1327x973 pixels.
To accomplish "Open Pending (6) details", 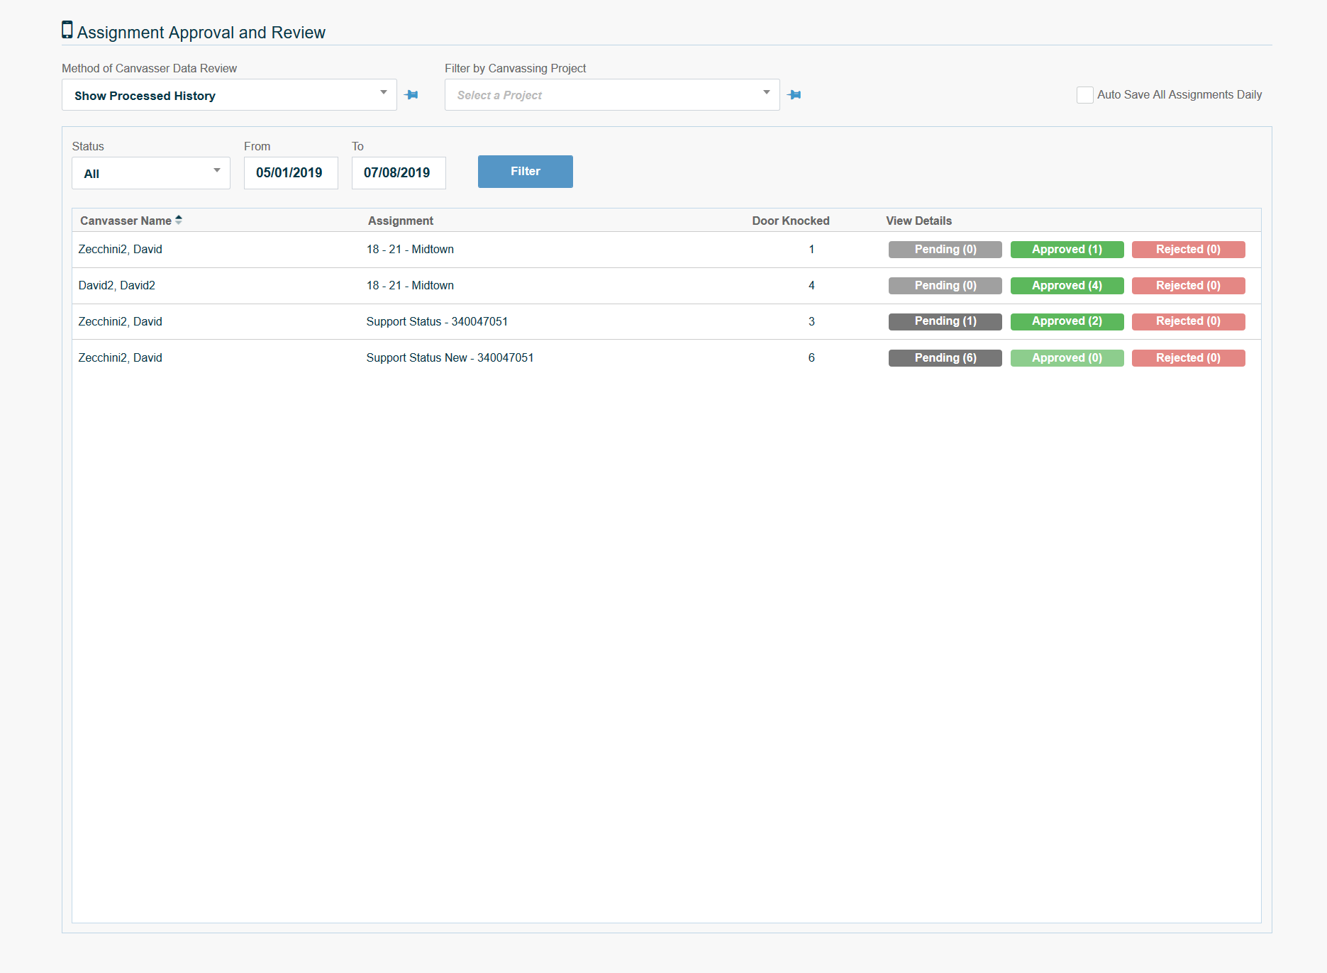I will tap(945, 358).
